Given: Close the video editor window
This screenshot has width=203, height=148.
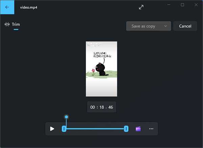Looking at the screenshot, I should pos(196,5).
